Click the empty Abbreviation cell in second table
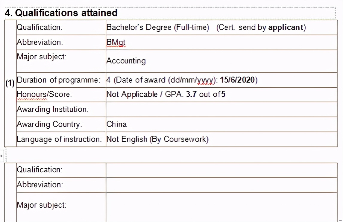 point(221,185)
